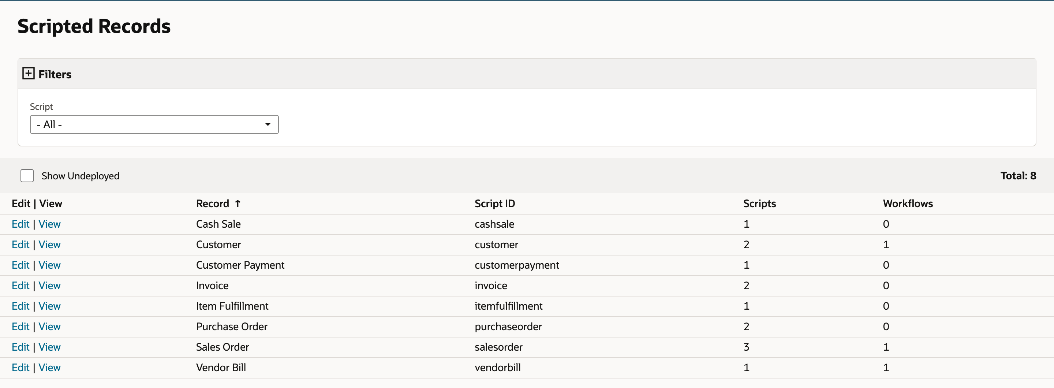Sort by the Script ID column header
The width and height of the screenshot is (1054, 388).
click(495, 204)
